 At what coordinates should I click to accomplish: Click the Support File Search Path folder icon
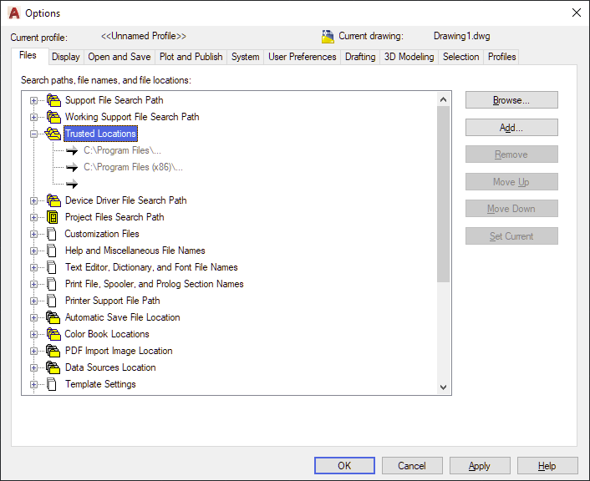[53, 100]
